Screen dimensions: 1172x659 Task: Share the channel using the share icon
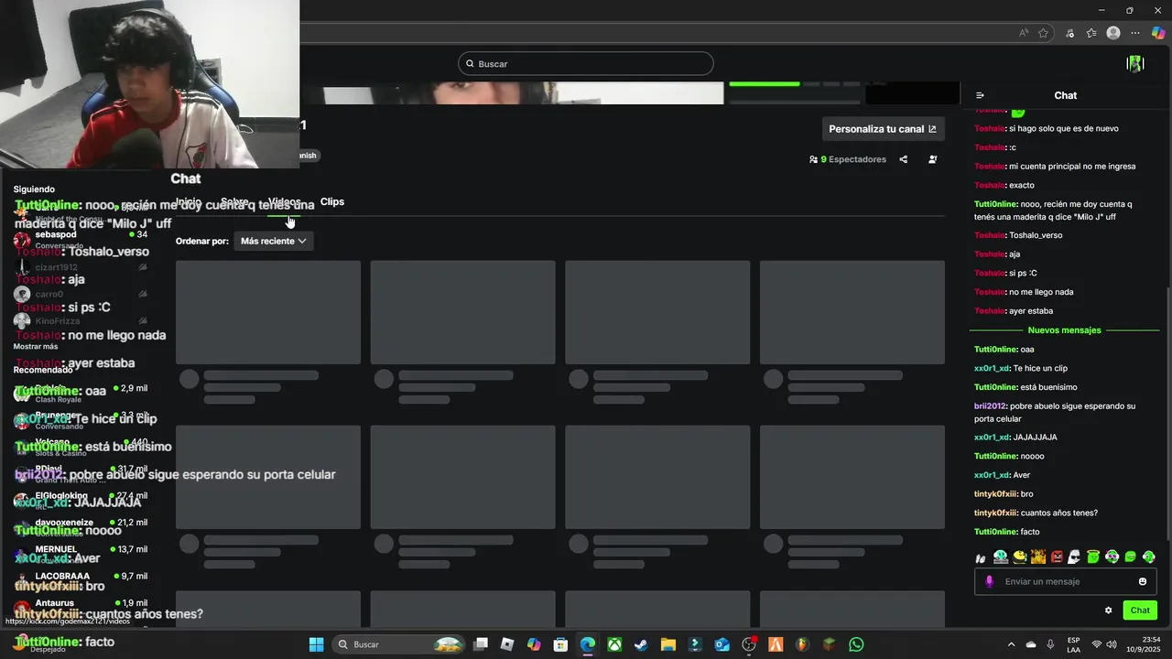tap(903, 159)
